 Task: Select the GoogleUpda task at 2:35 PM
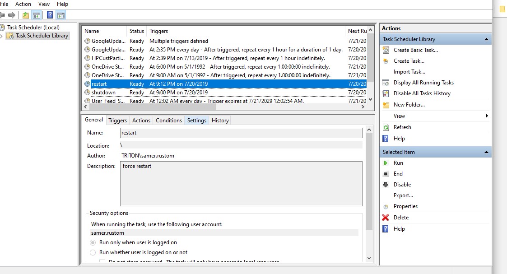click(225, 50)
